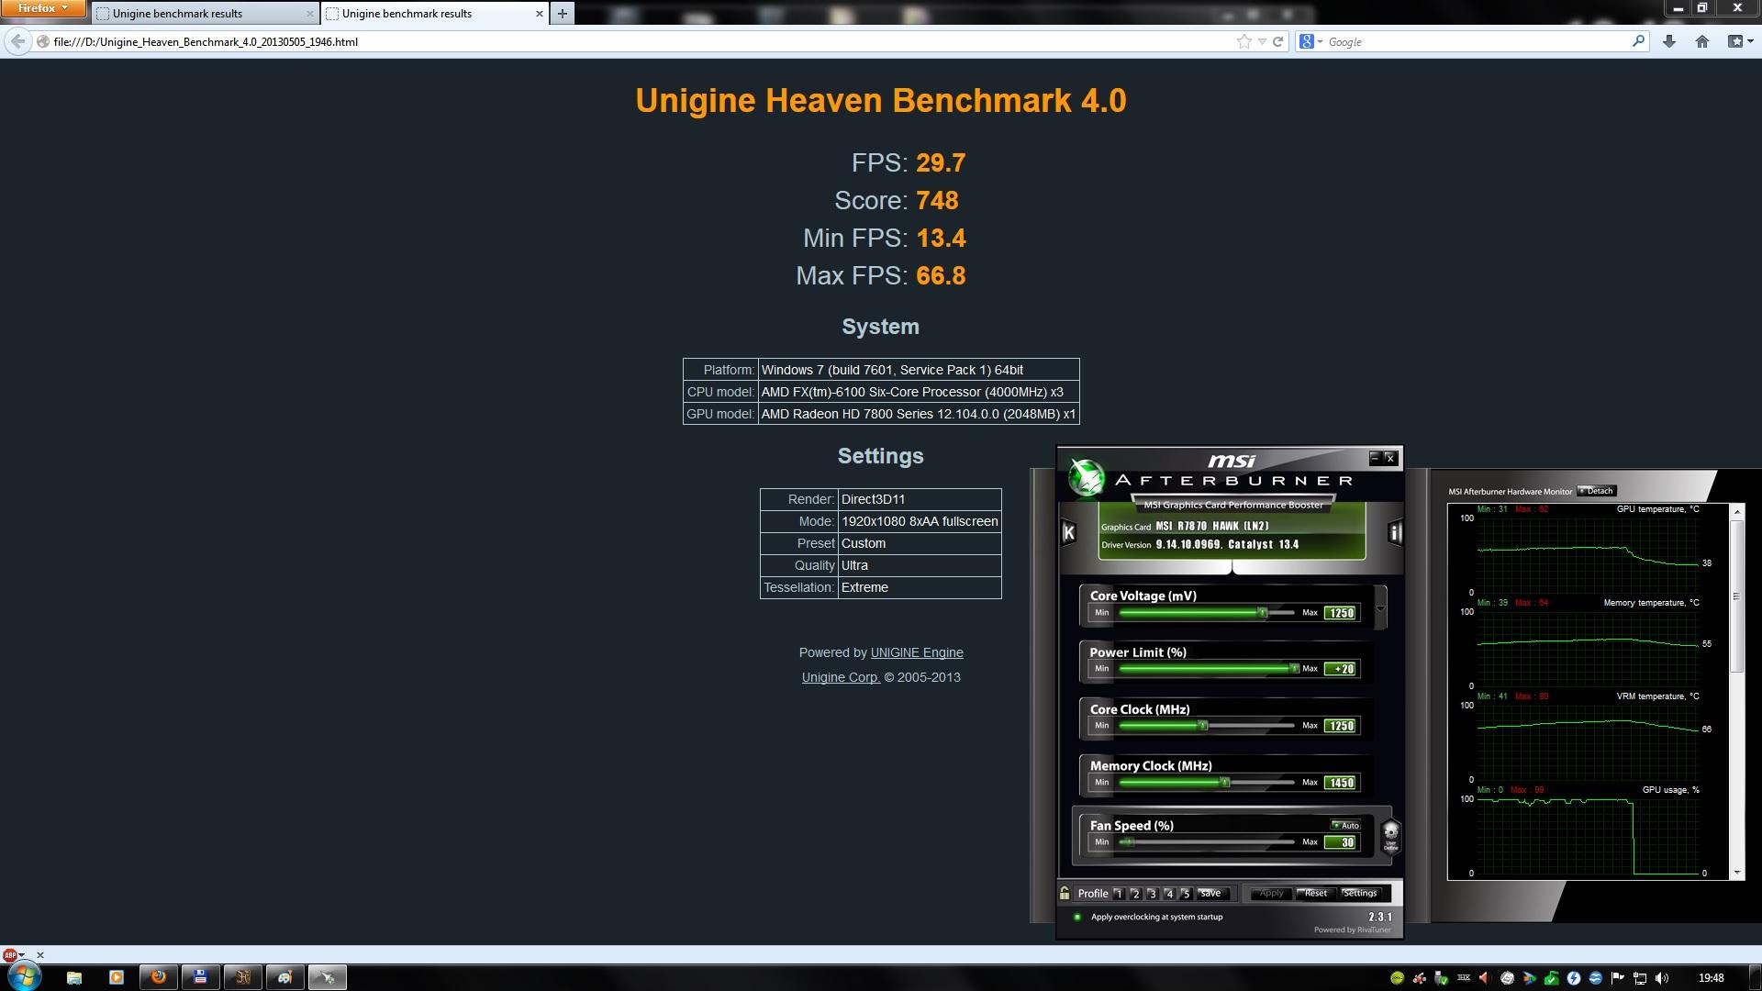Open the volume control in system tray
This screenshot has height=991, width=1762.
click(1662, 978)
